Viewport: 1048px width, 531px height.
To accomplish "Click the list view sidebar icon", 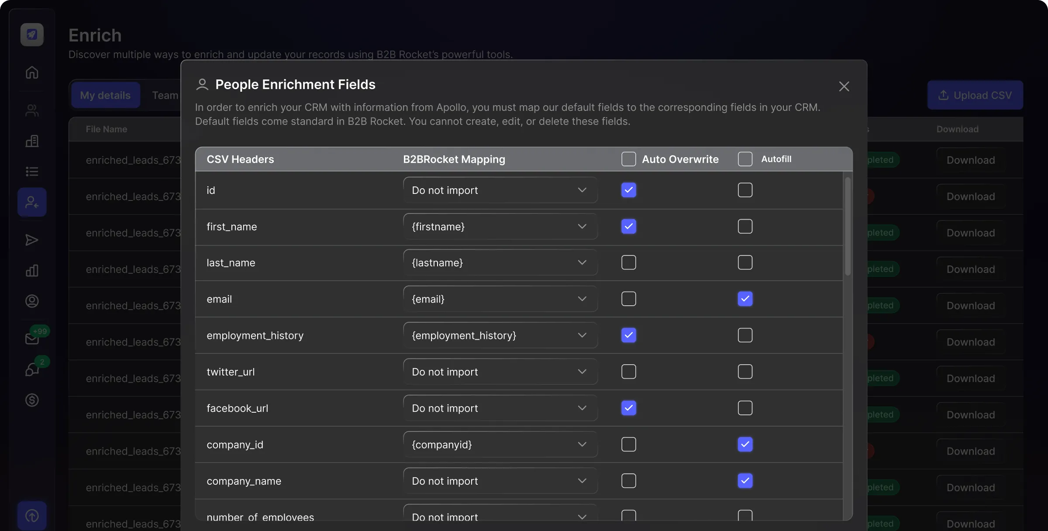I will click(32, 171).
